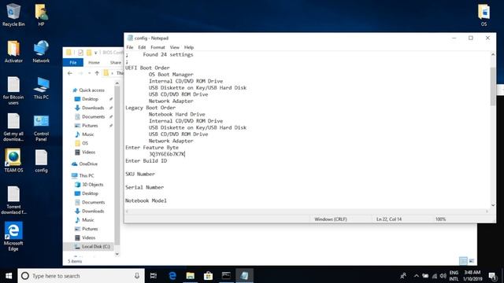Click Notepad horizontal scrollbar right arrow
This screenshot has height=283, width=504.
click(x=487, y=211)
